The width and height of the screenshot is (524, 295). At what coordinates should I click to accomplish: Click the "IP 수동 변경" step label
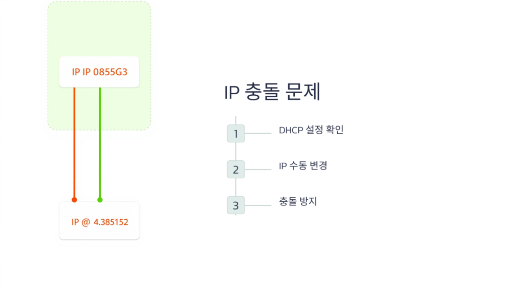303,166
